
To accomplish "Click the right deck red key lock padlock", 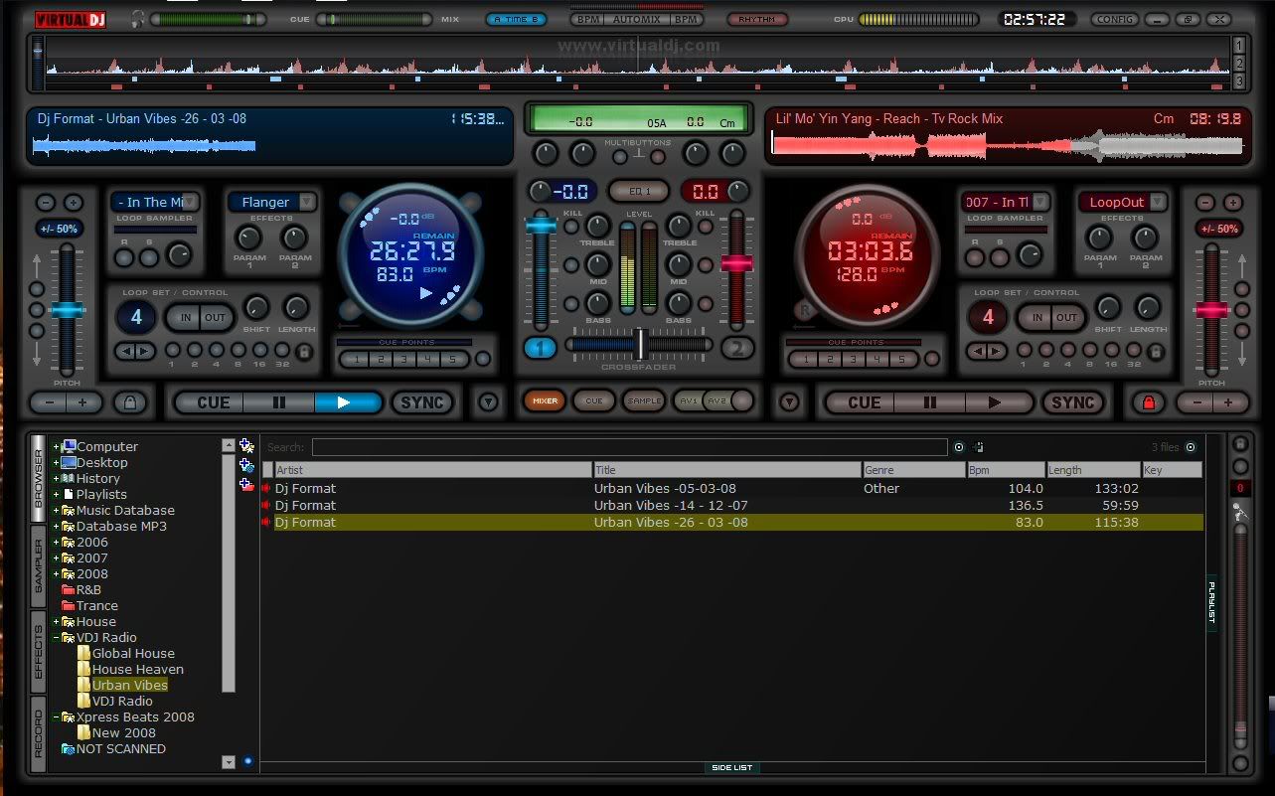I will 1149,402.
